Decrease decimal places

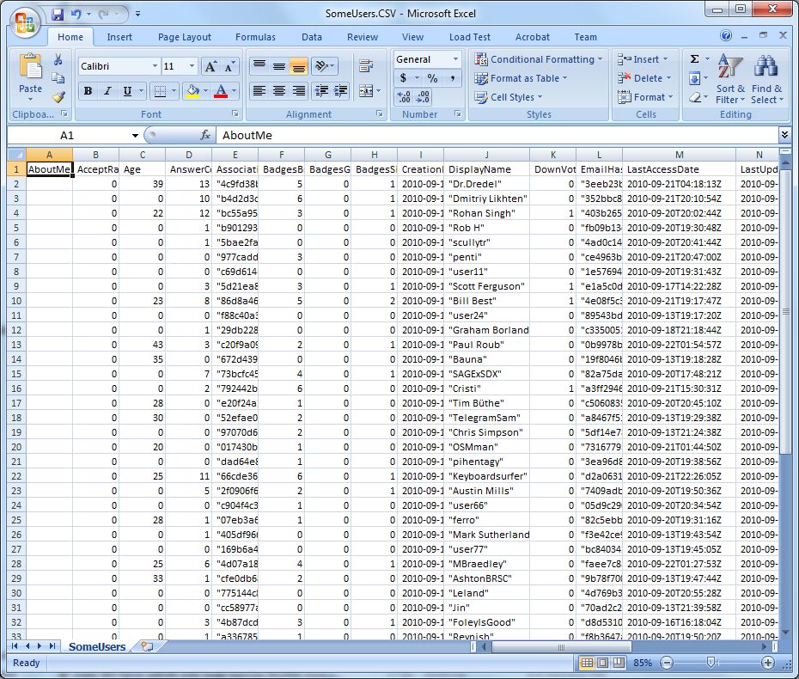pos(423,97)
